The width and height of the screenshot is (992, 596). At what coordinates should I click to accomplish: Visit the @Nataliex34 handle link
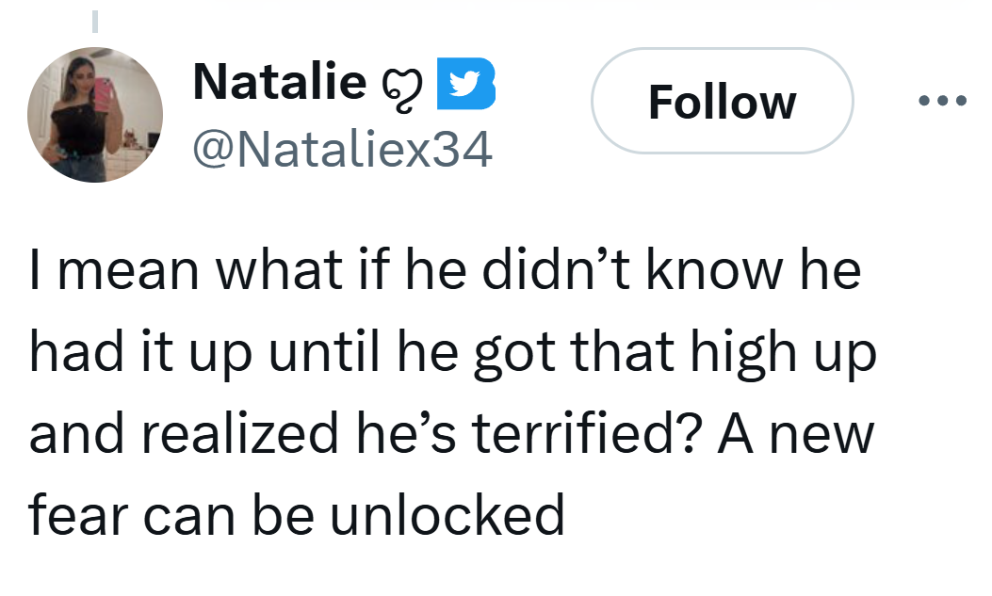[342, 150]
